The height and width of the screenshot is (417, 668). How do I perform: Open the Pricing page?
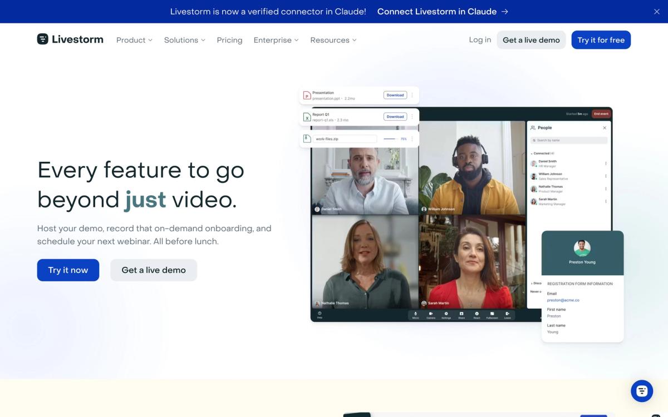[229, 40]
